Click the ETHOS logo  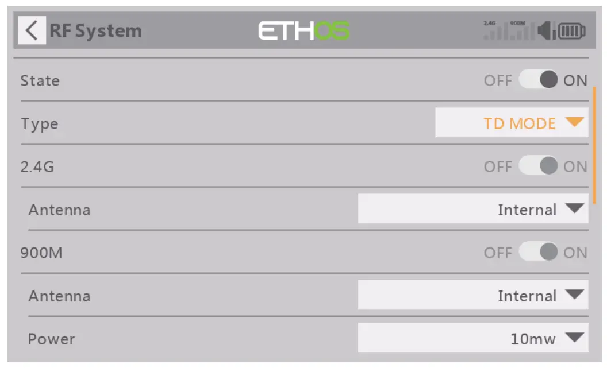coord(303,31)
